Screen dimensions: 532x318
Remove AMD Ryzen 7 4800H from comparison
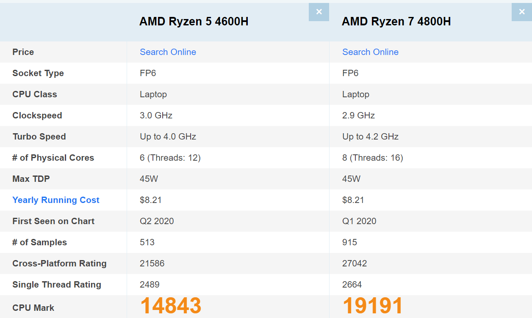521,12
